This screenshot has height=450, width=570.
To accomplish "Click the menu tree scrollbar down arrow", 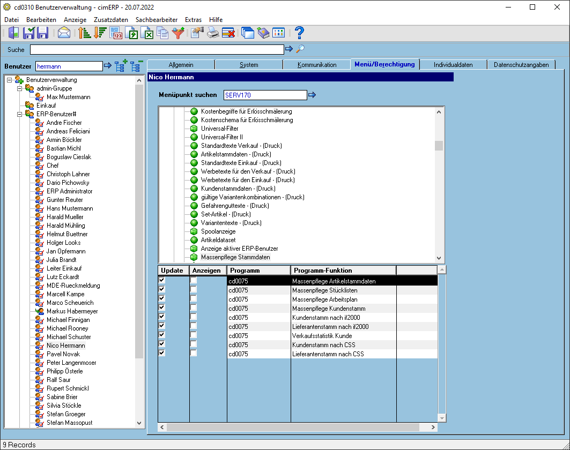I will 439,258.
